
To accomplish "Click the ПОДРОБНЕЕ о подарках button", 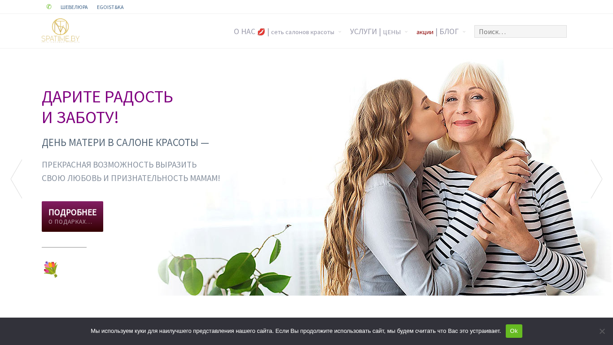I will pyautogui.click(x=72, y=217).
